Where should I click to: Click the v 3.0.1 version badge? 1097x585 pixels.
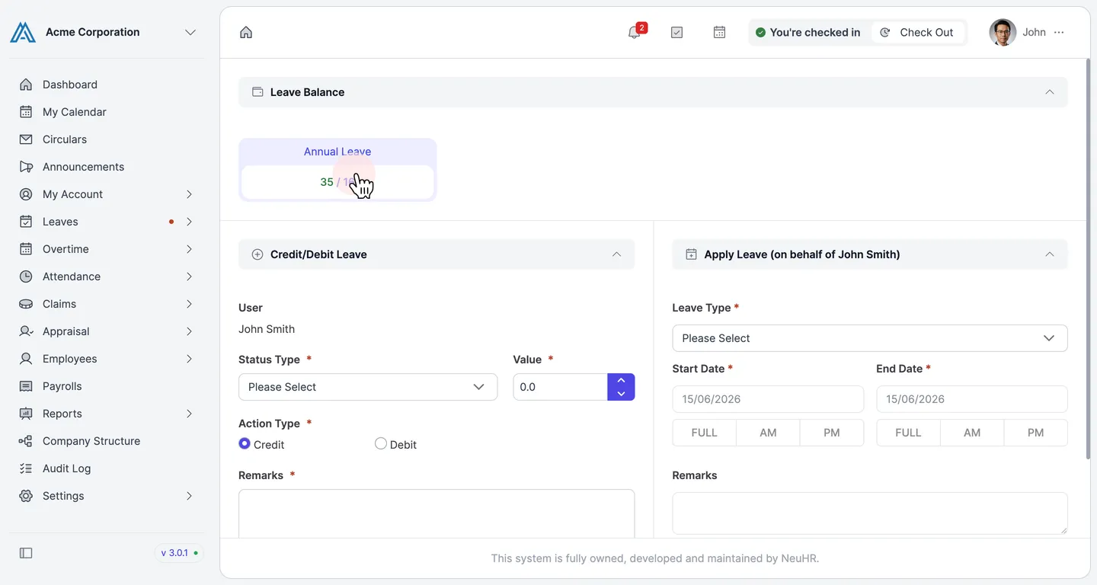point(179,553)
